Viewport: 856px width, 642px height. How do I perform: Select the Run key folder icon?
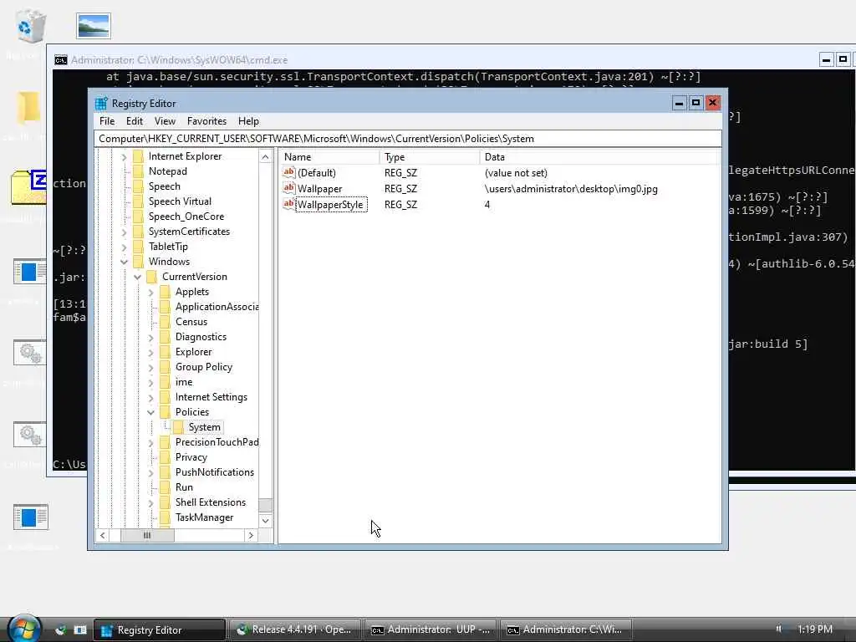165,487
